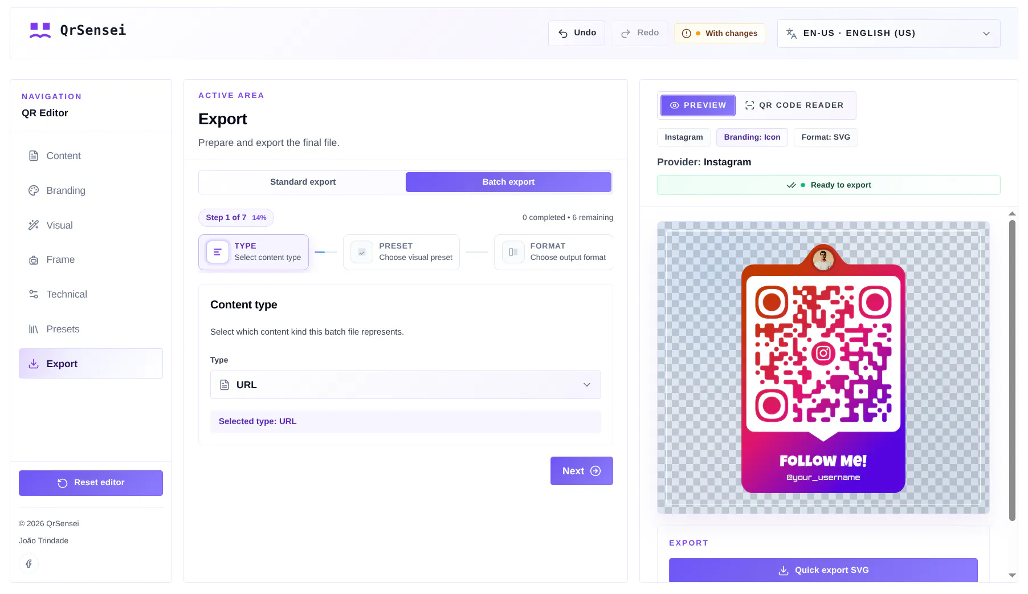1028x594 pixels.
Task: Click the Frame icon in sidebar
Action: [34, 260]
